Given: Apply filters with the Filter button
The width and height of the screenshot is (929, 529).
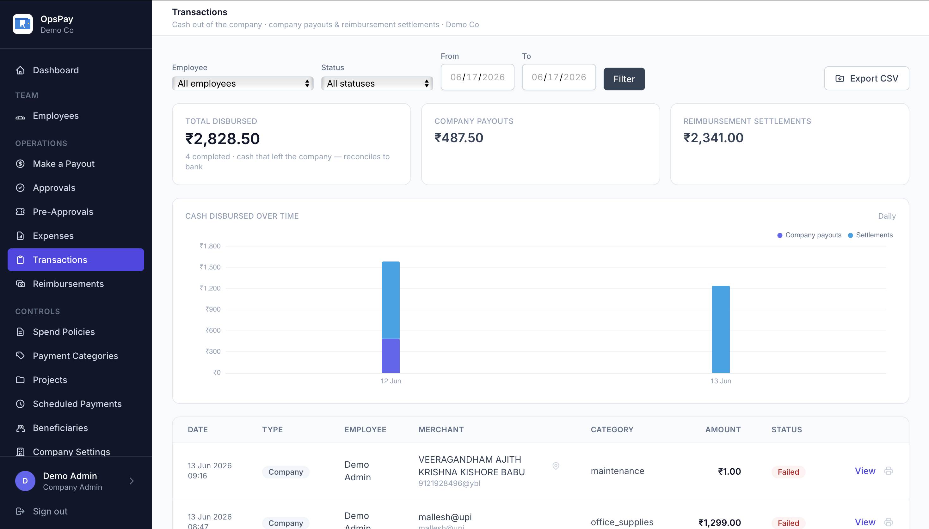Looking at the screenshot, I should [x=624, y=79].
